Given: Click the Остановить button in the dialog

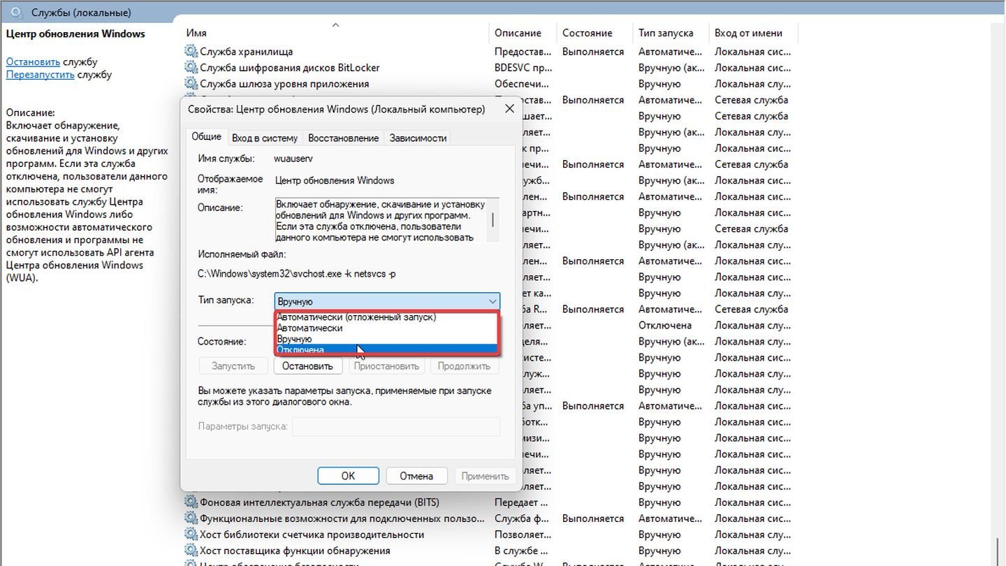Looking at the screenshot, I should click(307, 365).
